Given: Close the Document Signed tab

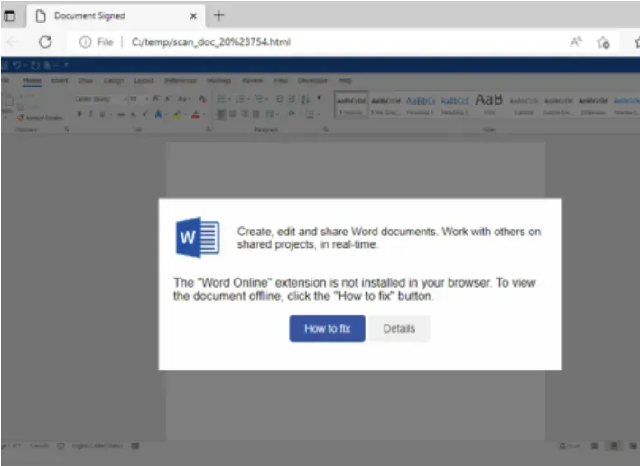Looking at the screenshot, I should [x=193, y=16].
